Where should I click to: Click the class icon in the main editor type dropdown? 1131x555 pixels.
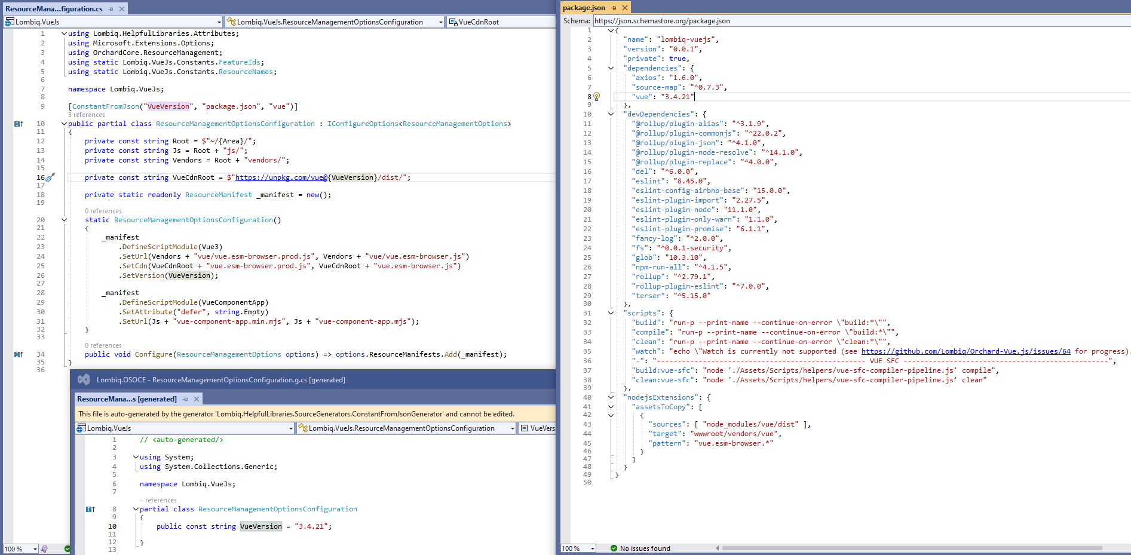click(231, 22)
